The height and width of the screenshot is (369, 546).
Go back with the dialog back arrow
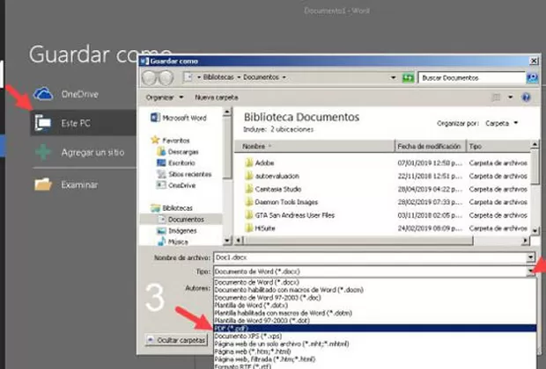pyautogui.click(x=150, y=77)
